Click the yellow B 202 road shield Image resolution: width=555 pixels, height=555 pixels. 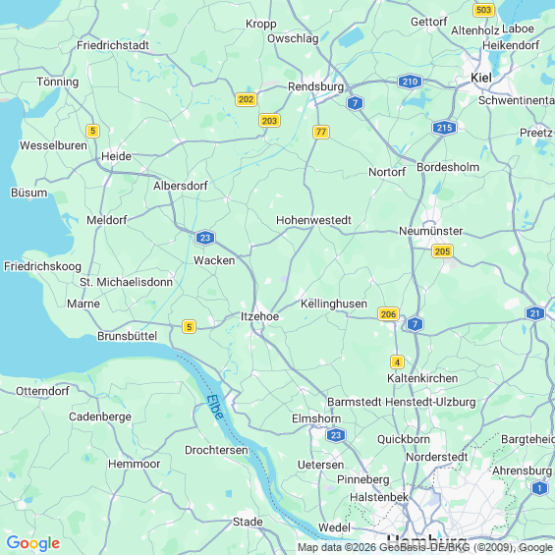click(x=246, y=99)
